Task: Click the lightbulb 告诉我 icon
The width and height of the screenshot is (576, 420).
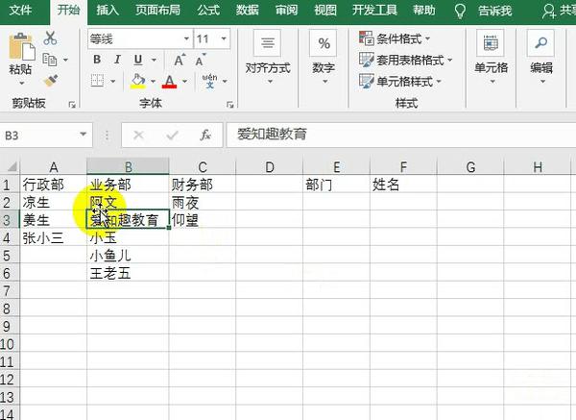Action: tap(460, 11)
